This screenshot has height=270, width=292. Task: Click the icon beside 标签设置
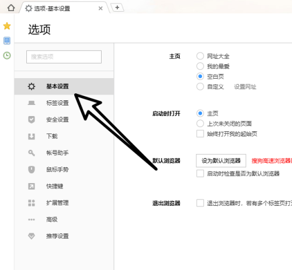tap(32, 103)
